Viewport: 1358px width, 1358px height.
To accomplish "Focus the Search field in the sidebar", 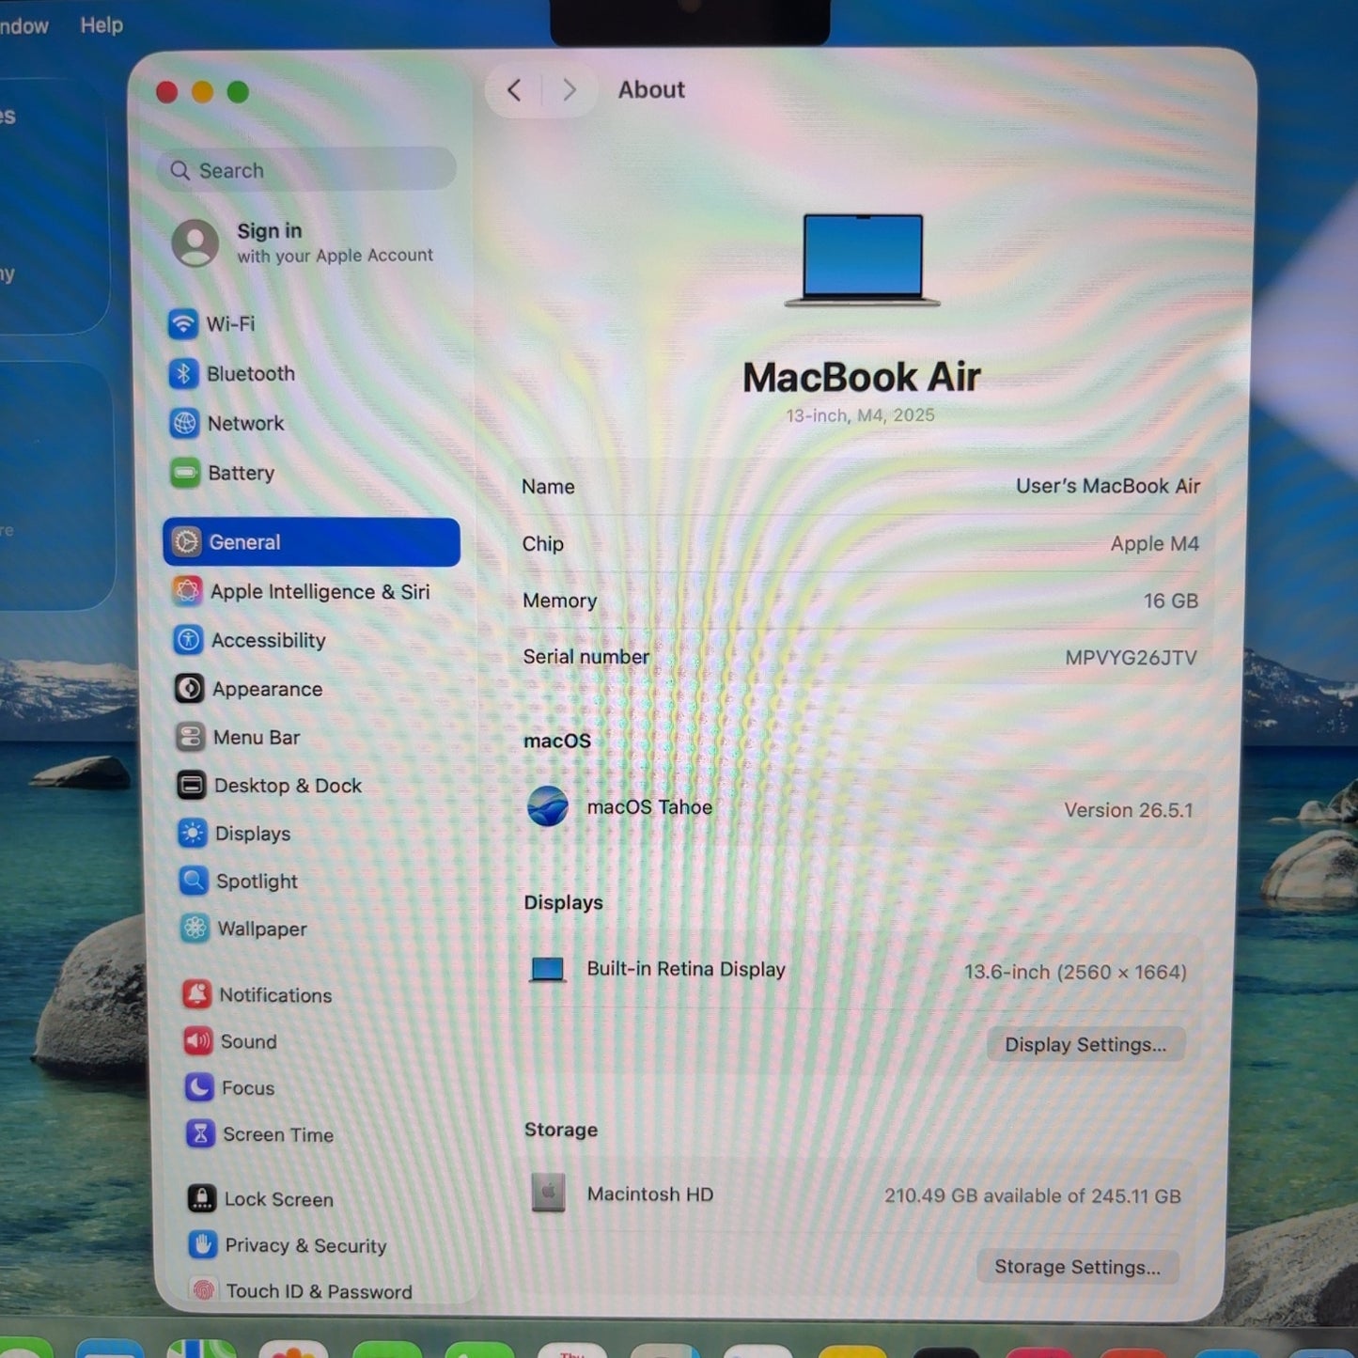I will 307,170.
